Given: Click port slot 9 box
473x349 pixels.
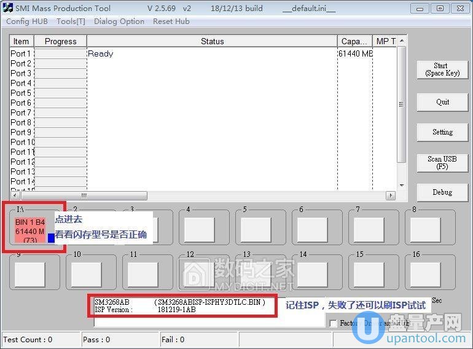Looking at the screenshot, I should 30,275.
